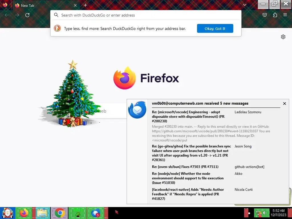Click the 'Merged #200230 into main' preview text
This screenshot has height=219, width=292.
pos(211,133)
